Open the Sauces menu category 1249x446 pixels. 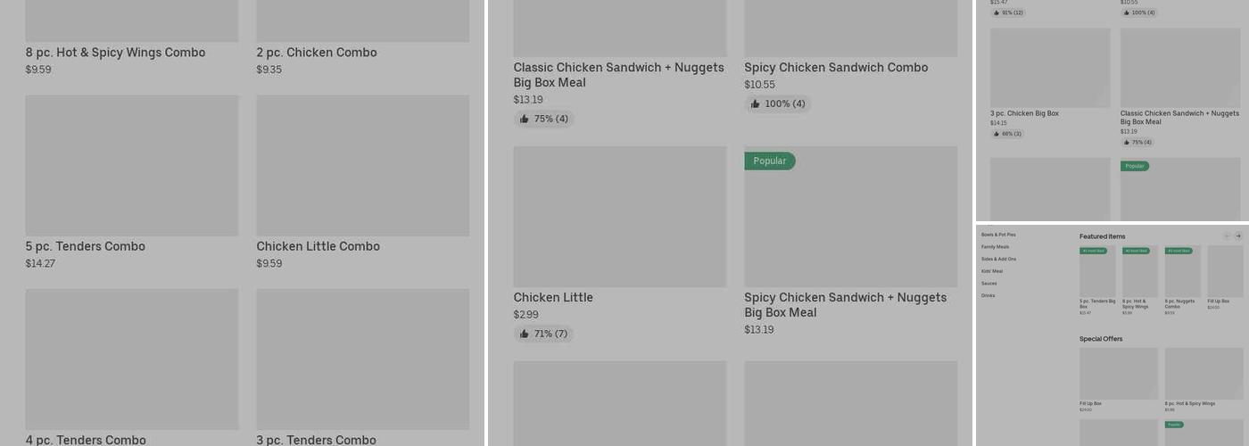click(x=989, y=284)
